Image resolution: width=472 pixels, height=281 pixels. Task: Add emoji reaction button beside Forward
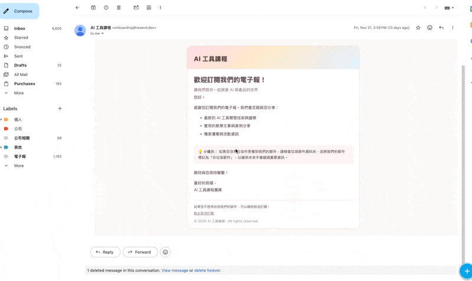click(165, 252)
